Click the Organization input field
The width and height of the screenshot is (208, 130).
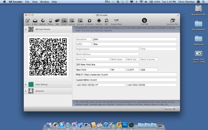[x=107, y=49]
